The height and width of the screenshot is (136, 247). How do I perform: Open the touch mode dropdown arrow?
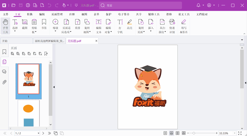[68, 5]
